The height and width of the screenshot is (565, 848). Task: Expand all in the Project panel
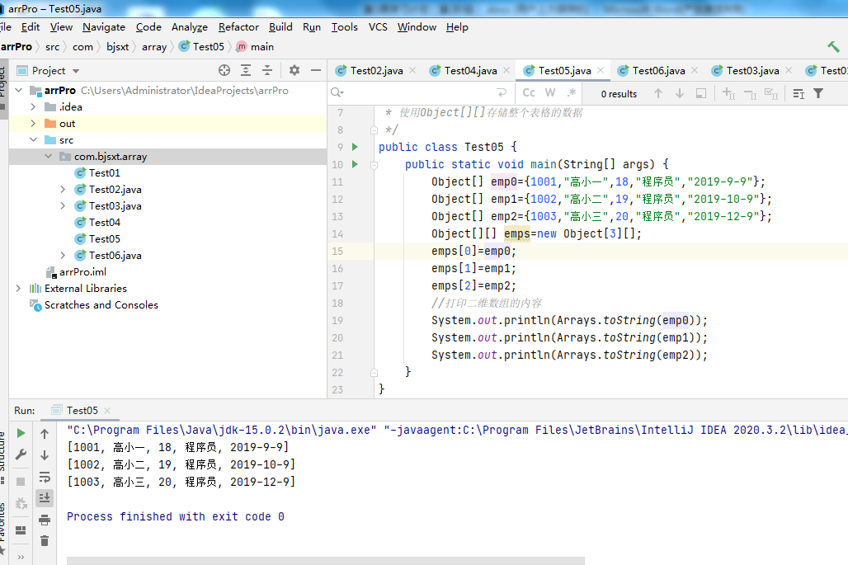tap(246, 70)
